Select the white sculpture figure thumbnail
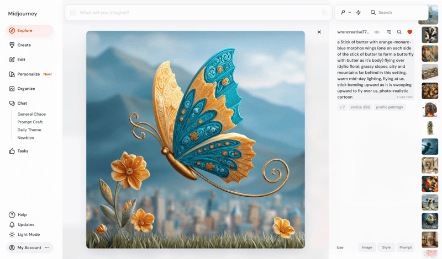Viewport: 442px width, 259px height. coord(430,35)
